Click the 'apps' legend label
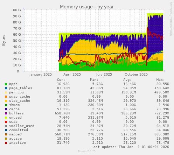The image size is (174, 155). 13,84
